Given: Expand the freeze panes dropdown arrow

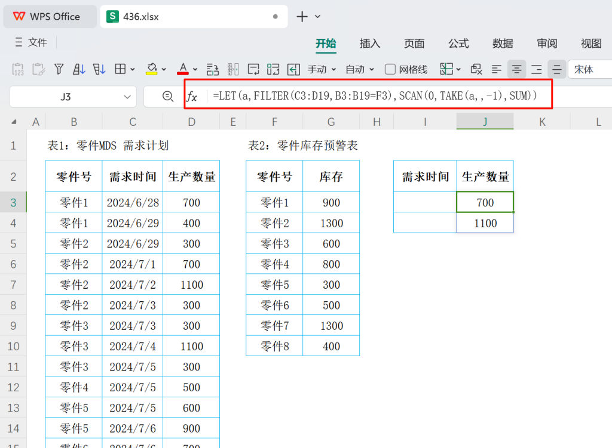Looking at the screenshot, I should (458, 70).
